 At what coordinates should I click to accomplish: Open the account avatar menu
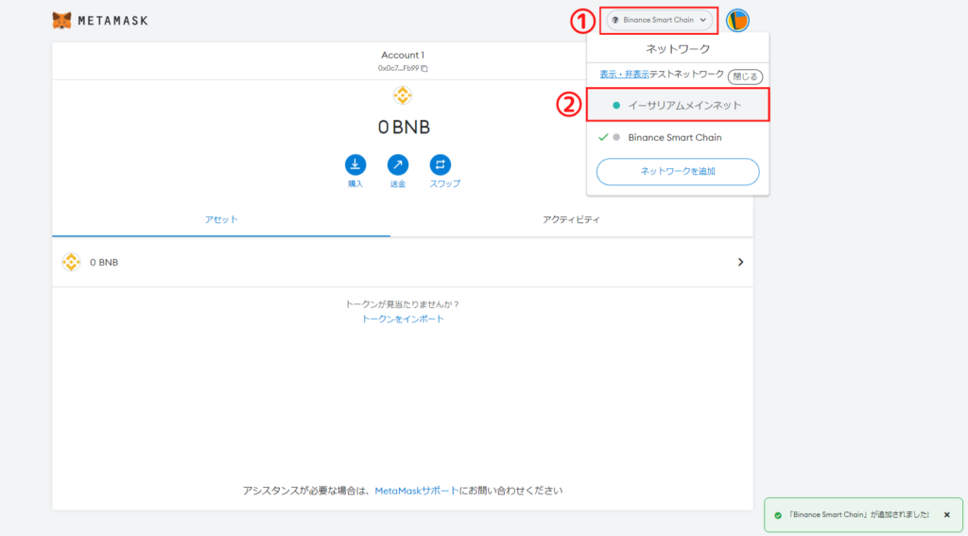click(x=737, y=21)
